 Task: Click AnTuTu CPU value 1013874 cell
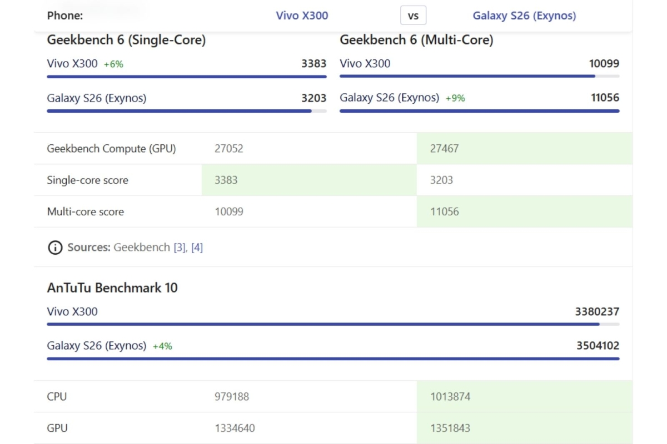click(x=524, y=397)
